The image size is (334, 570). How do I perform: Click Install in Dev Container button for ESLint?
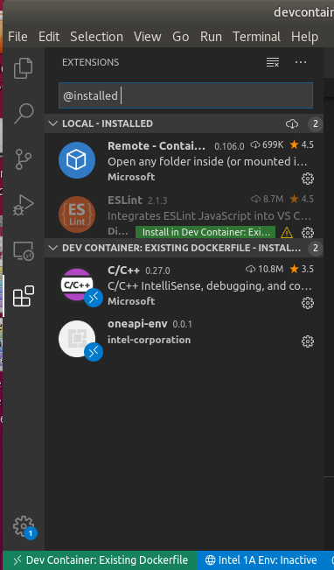click(205, 232)
